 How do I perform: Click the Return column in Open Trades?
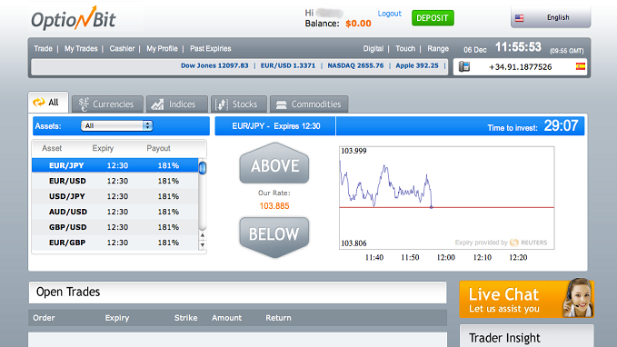(278, 318)
